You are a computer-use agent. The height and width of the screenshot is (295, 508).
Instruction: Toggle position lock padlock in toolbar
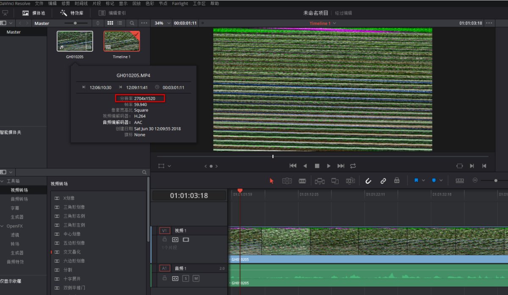click(397, 180)
